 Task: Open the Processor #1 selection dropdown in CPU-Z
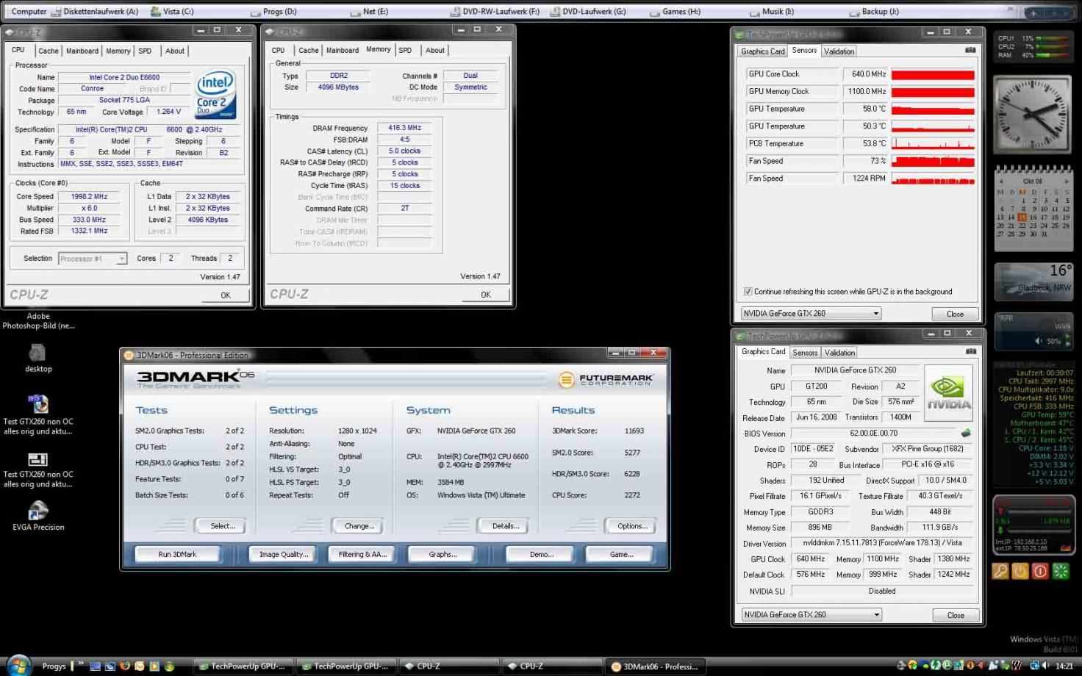point(92,259)
